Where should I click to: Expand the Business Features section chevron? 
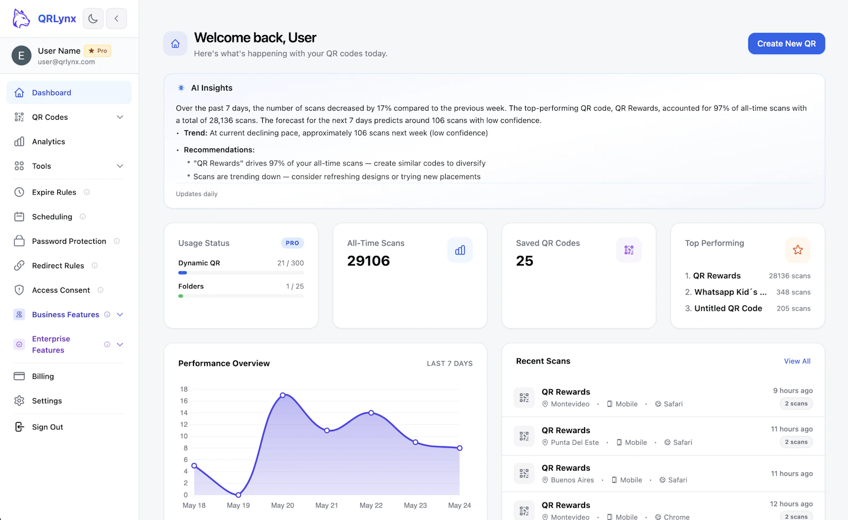(120, 314)
